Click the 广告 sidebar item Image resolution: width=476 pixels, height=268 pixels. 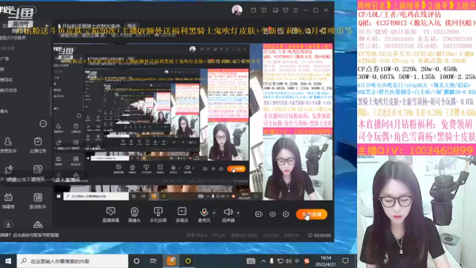5,58
